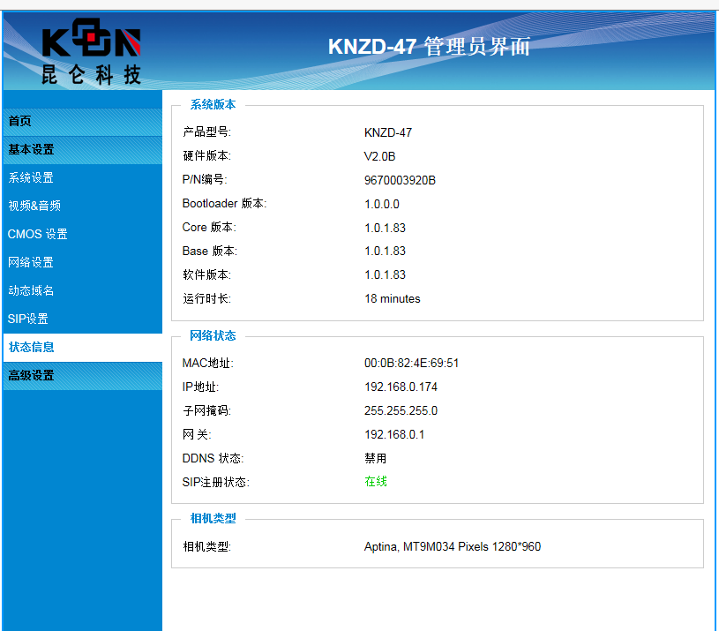This screenshot has width=719, height=631.
Task: Click the MAC address 00:0B:82:4E:69:51
Action: tap(411, 363)
